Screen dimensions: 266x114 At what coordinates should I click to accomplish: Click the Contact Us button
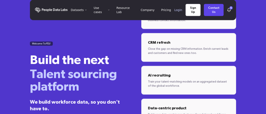[214, 10]
